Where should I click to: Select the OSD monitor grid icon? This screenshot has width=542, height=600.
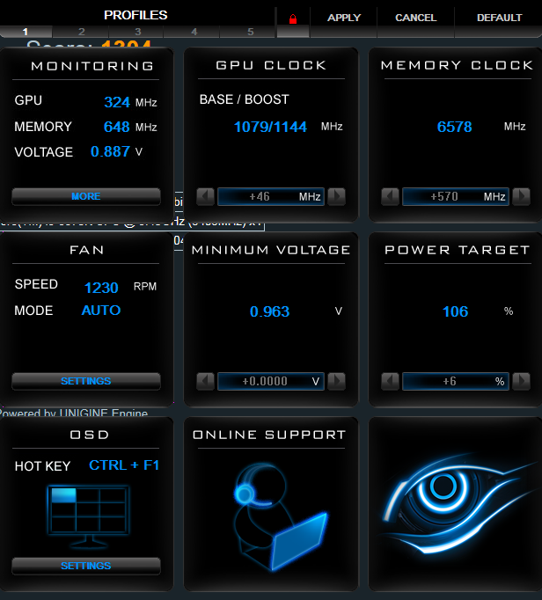coord(88,516)
